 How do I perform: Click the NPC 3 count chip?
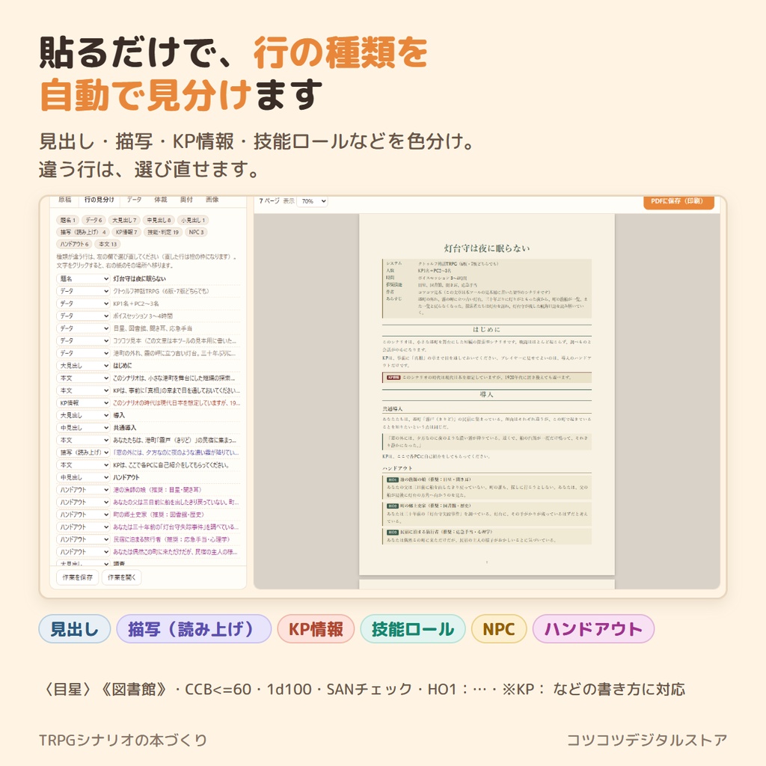(197, 232)
